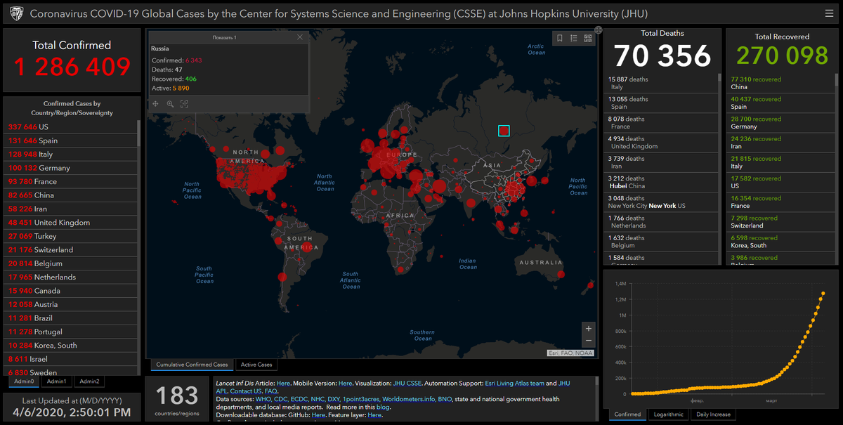Select Portugal in confirmed cases list
Image resolution: width=843 pixels, height=425 pixels.
click(x=70, y=332)
